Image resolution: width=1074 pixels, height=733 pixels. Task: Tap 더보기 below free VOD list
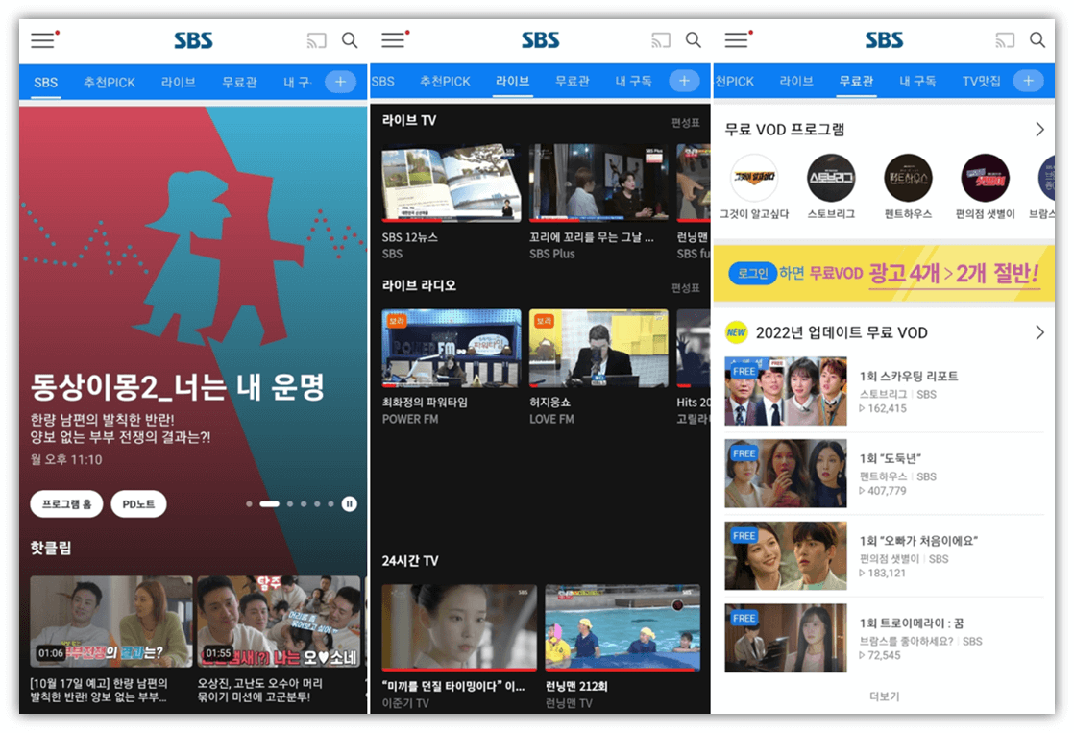tap(884, 696)
